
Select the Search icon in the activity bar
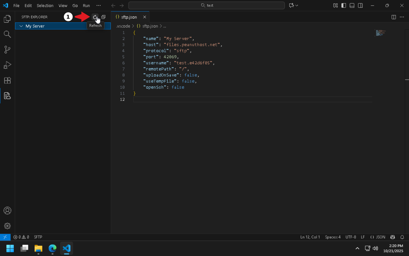click(7, 34)
